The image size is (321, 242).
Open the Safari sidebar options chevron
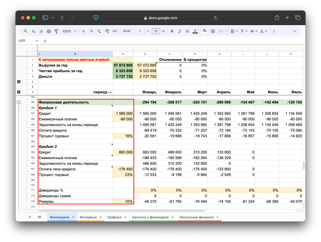53,18
